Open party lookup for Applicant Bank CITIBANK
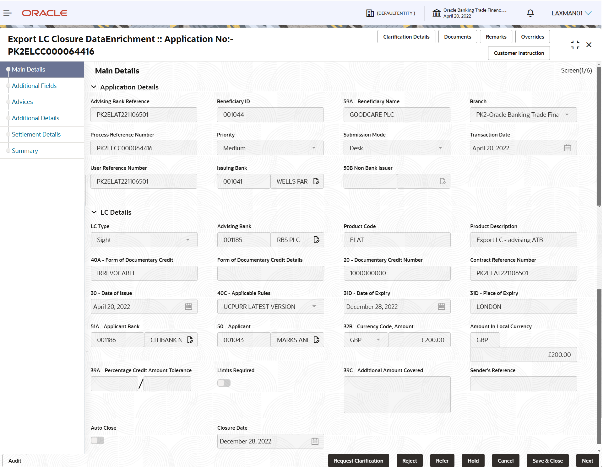603x467 pixels. pyautogui.click(x=190, y=340)
